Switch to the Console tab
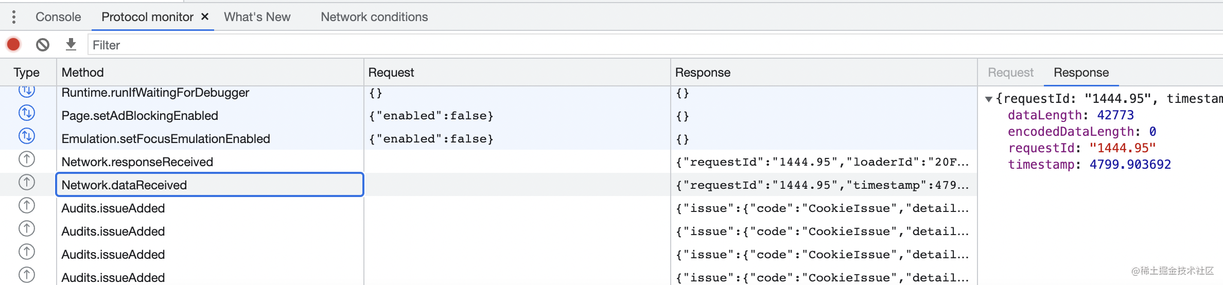 (x=58, y=17)
